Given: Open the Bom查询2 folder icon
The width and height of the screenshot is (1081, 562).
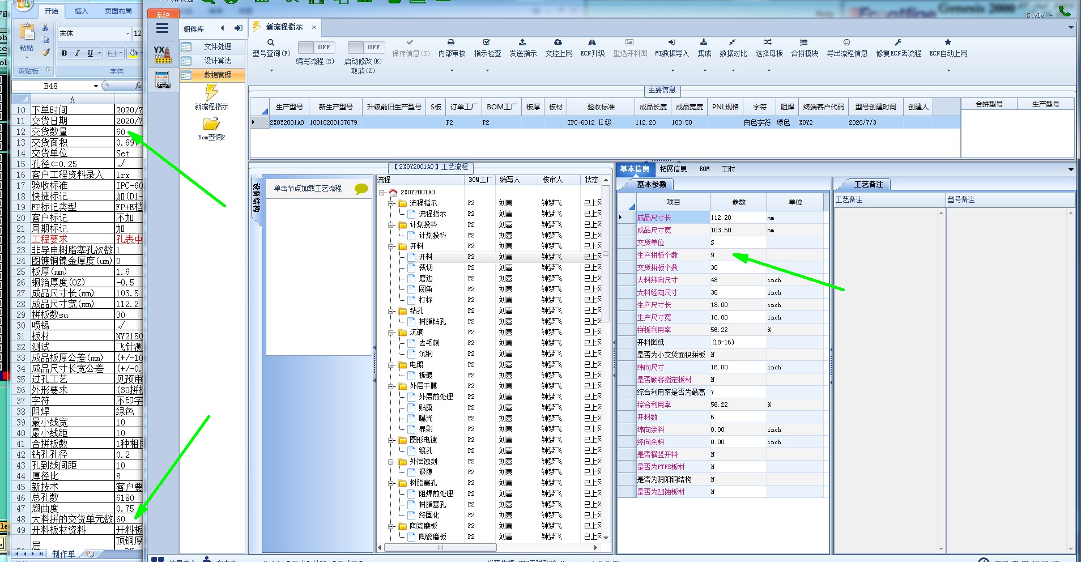Looking at the screenshot, I should 211,124.
